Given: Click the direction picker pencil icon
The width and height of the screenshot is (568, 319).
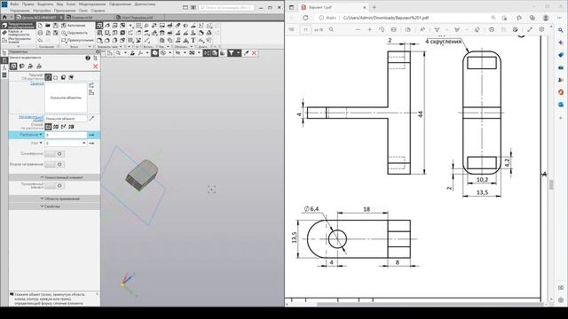Looking at the screenshot, I should tap(92, 118).
